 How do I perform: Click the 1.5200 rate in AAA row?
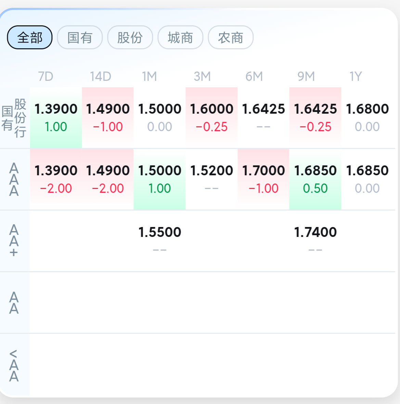click(x=211, y=171)
